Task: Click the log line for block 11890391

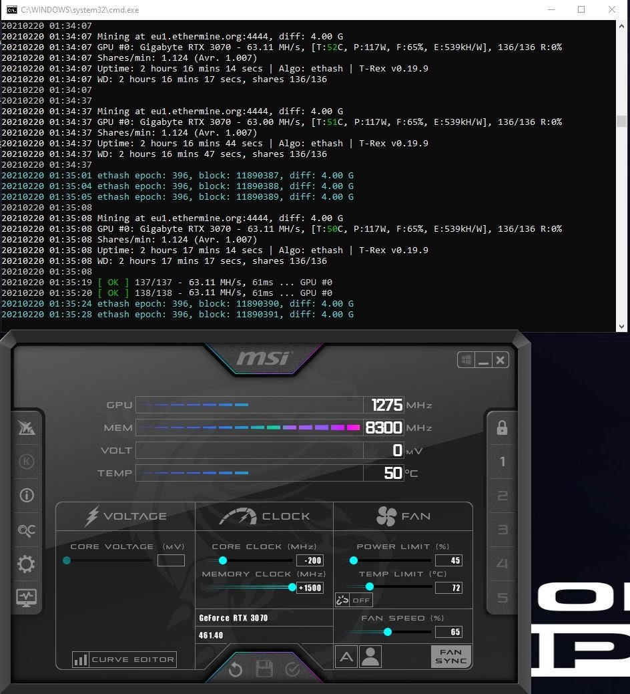Action: pyautogui.click(x=178, y=314)
